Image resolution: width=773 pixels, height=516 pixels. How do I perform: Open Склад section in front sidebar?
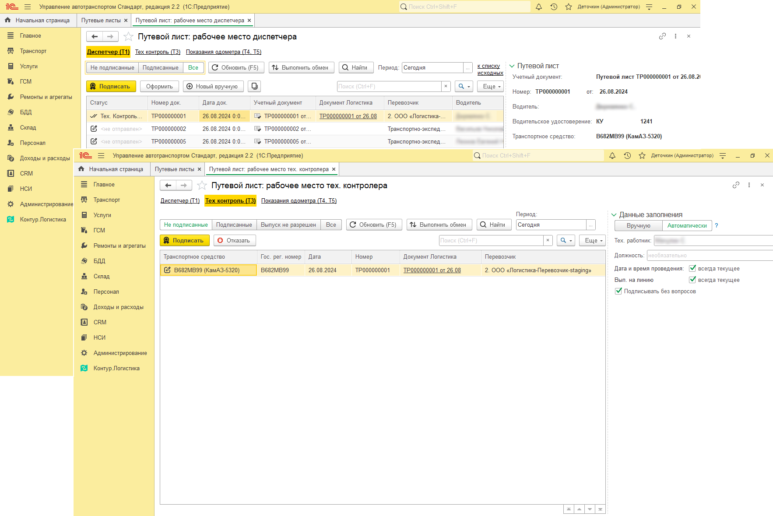102,277
